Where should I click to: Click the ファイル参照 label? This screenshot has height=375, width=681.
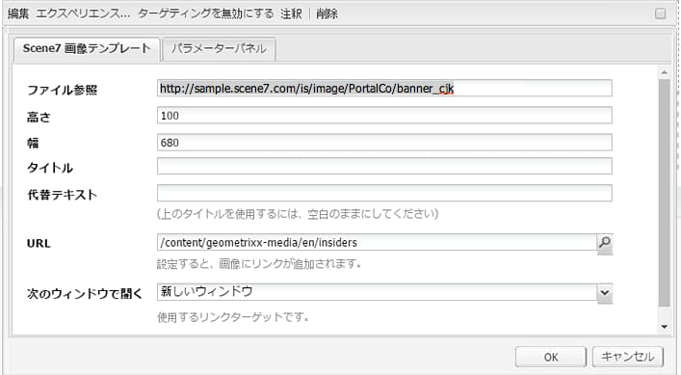(62, 91)
